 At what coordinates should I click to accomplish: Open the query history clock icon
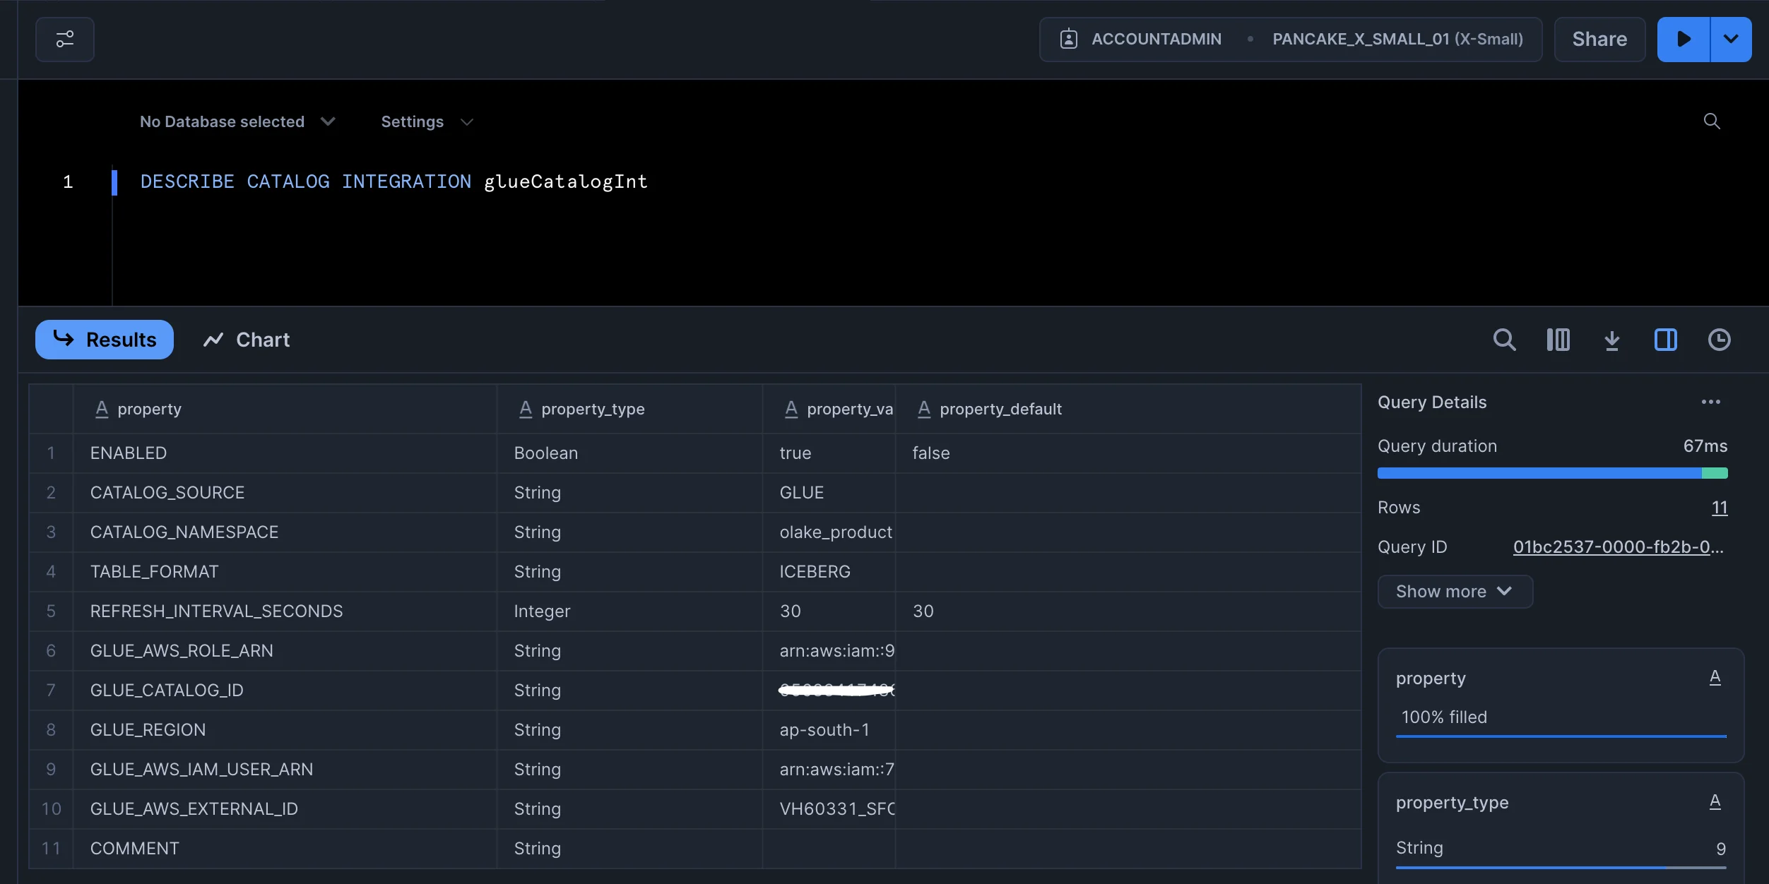click(x=1719, y=340)
